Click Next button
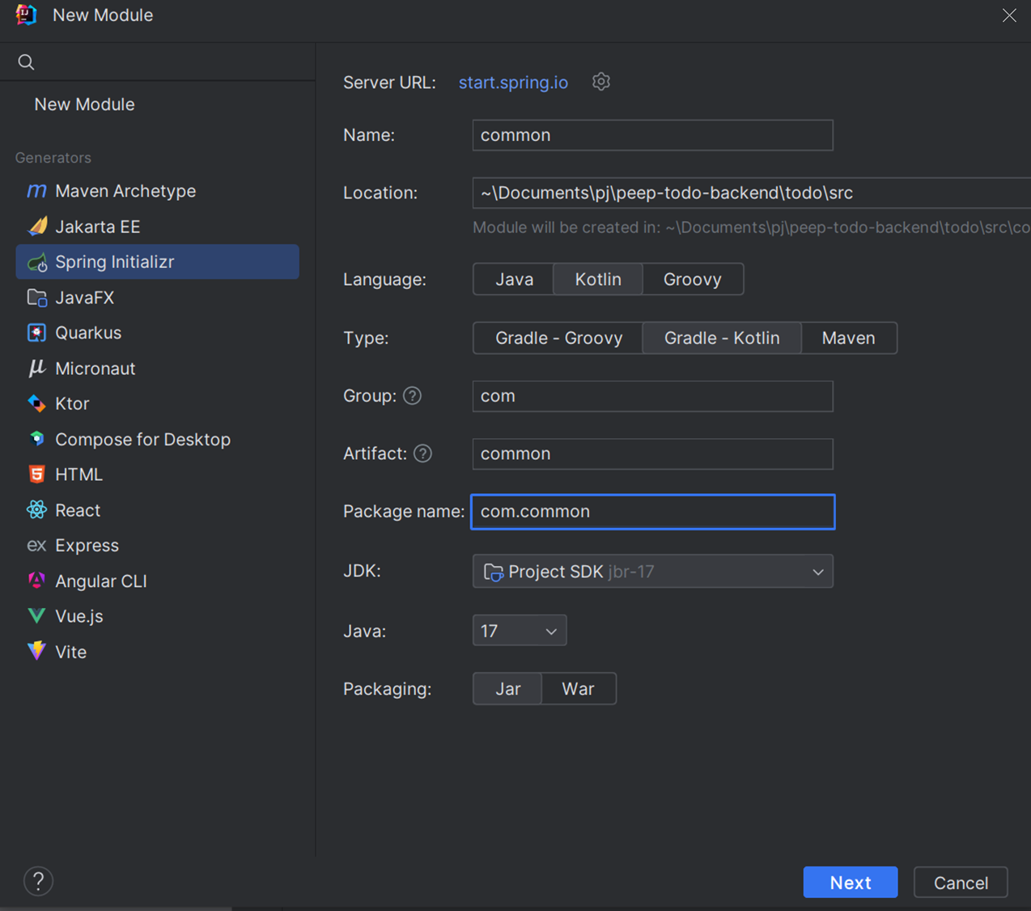 coord(851,883)
